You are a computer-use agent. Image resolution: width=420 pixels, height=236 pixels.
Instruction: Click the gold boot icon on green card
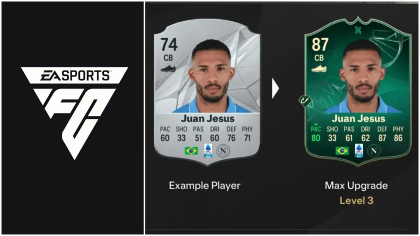click(319, 68)
